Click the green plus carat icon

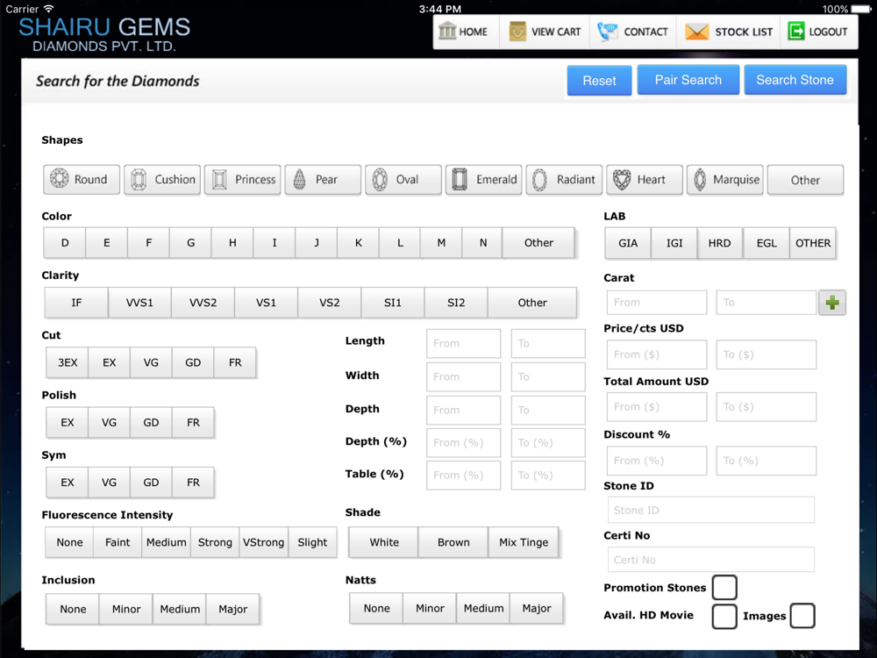coord(831,303)
